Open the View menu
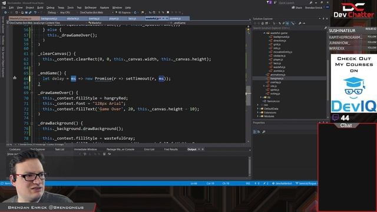 coord(19,8)
